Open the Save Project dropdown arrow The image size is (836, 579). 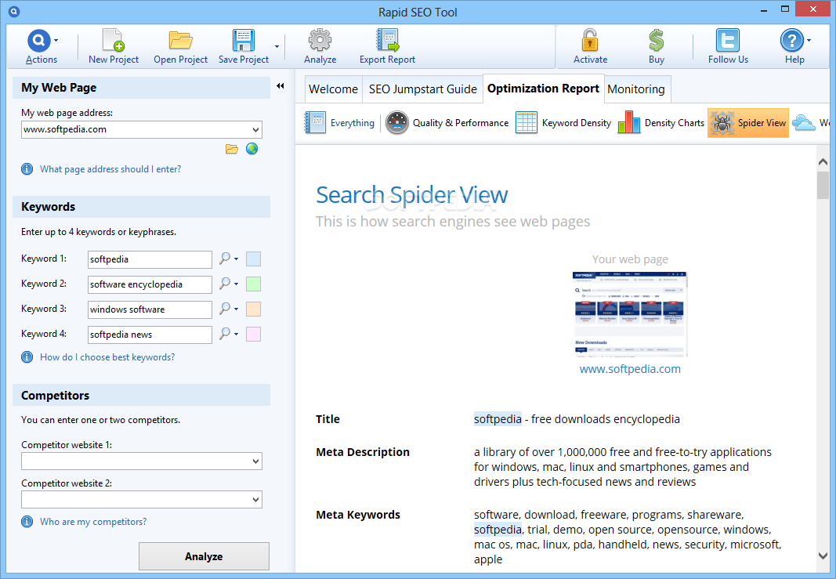(277, 47)
